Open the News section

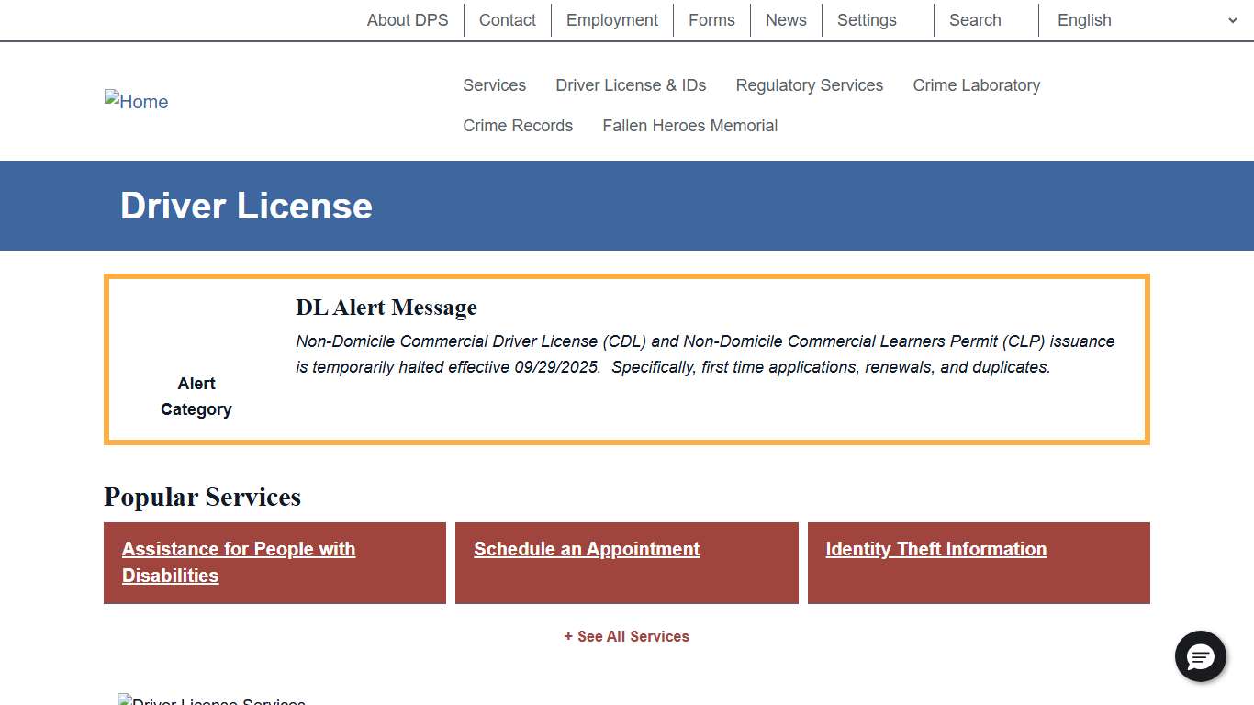pyautogui.click(x=786, y=19)
